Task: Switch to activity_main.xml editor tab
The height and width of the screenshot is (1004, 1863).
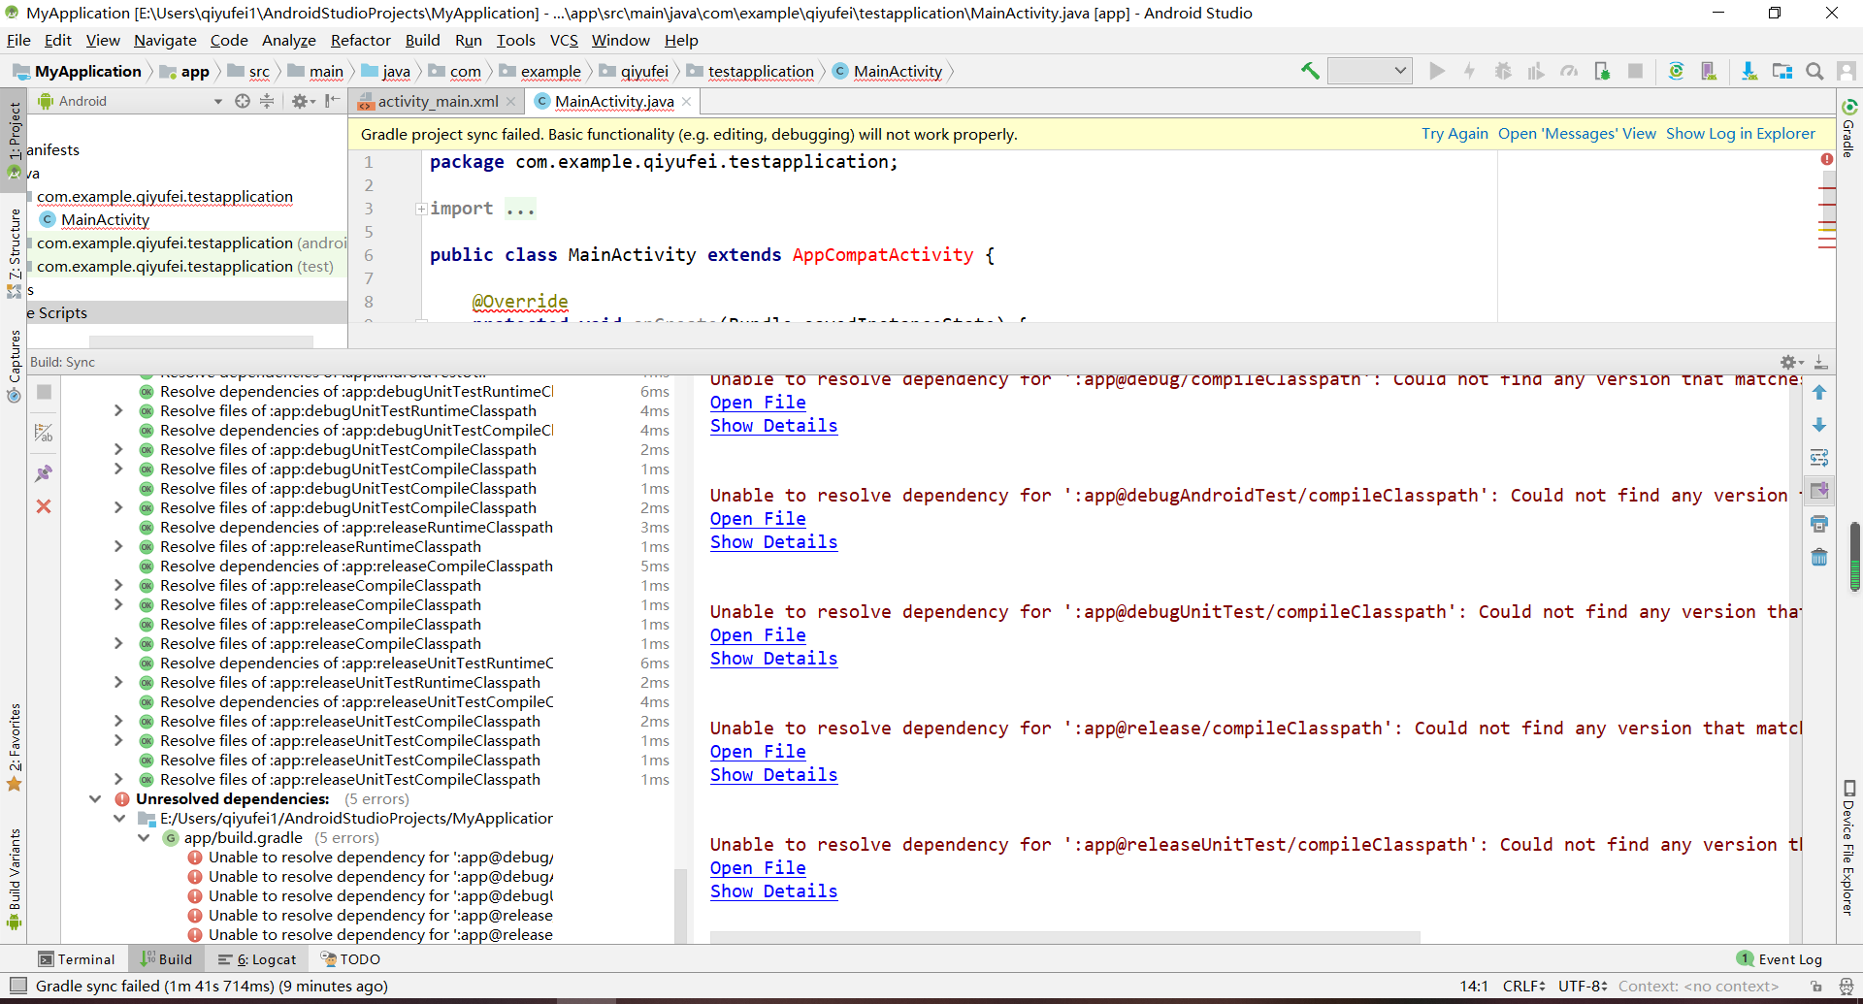Action: [438, 101]
